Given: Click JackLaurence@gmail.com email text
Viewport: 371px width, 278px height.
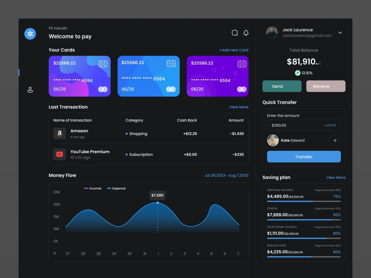Looking at the screenshot, I should 307,36.
